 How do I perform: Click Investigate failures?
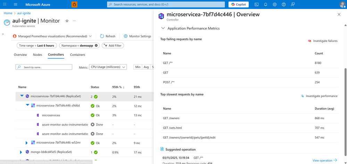point(323,41)
